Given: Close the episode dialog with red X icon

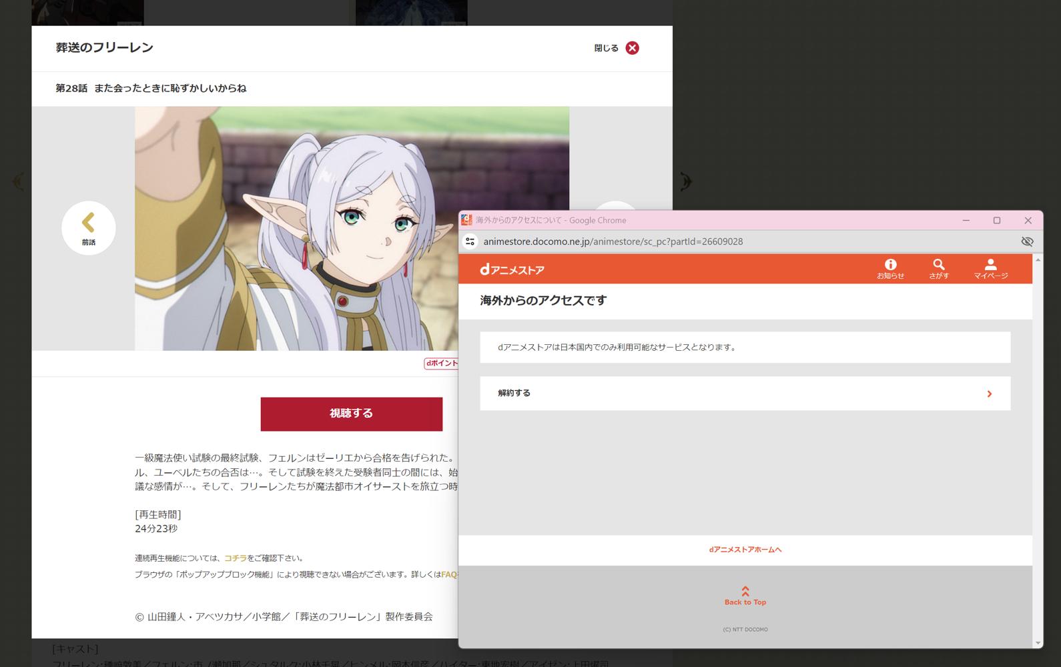Looking at the screenshot, I should [632, 48].
